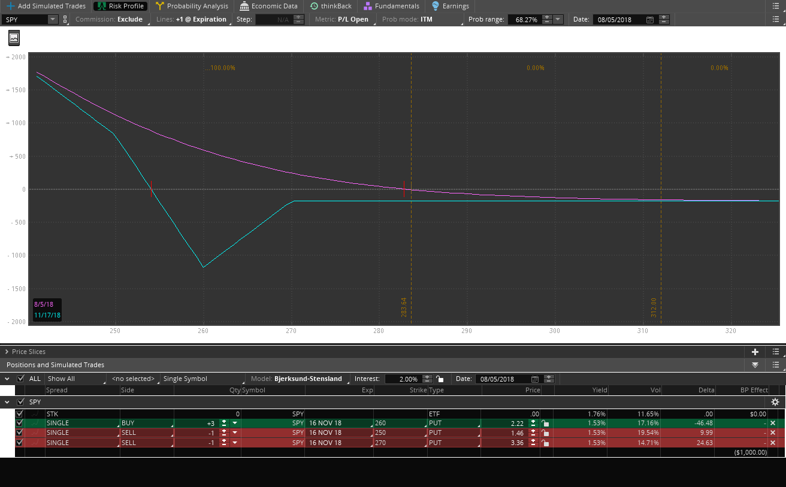
Task: Open the Price Slices list menu icon
Action: tap(775, 352)
